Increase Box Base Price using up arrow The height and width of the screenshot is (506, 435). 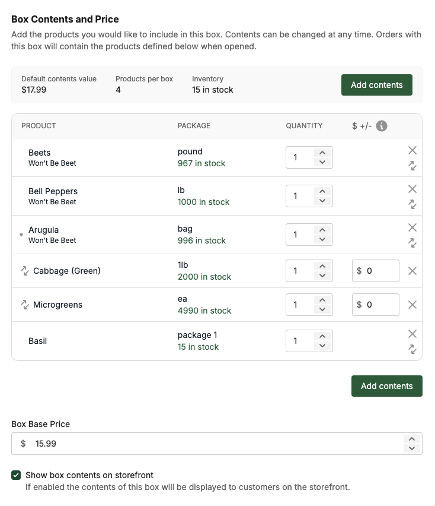pyautogui.click(x=412, y=439)
